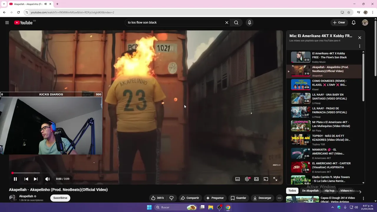This screenshot has width=377, height=212.
Task: Click the Crear button
Action: pyautogui.click(x=339, y=23)
